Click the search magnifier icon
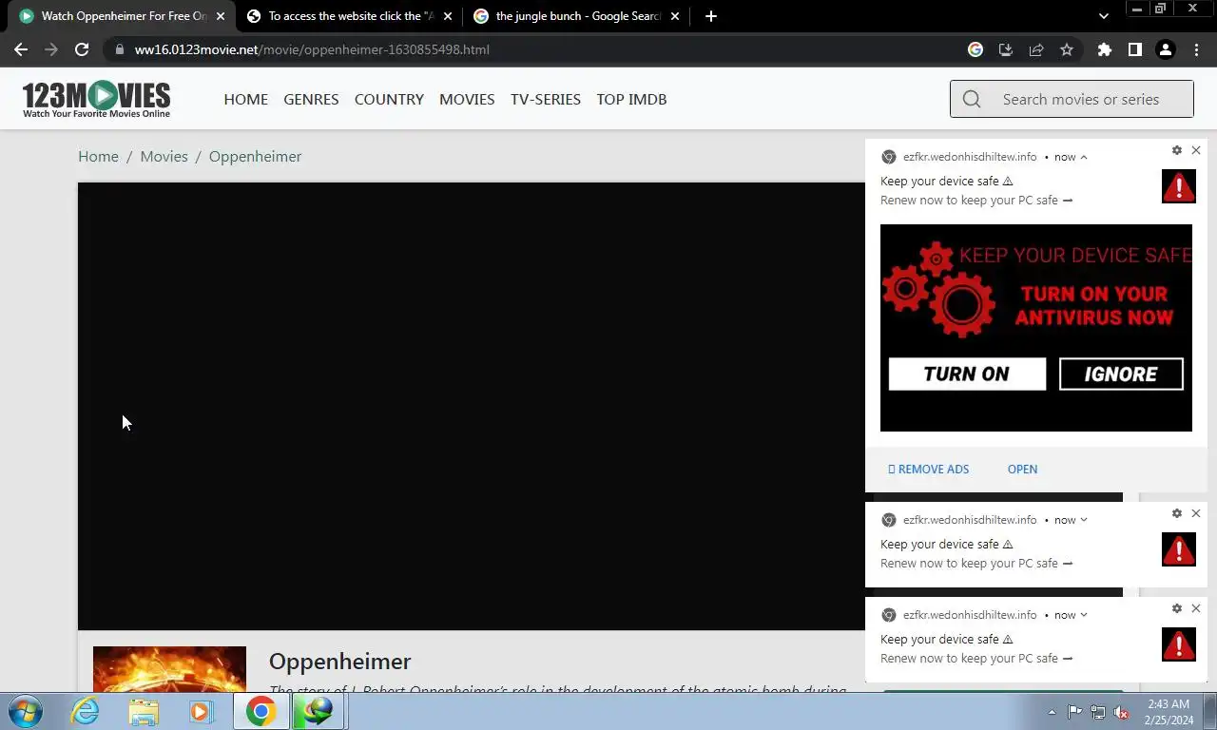Viewport: 1217px width, 730px height. point(972,99)
